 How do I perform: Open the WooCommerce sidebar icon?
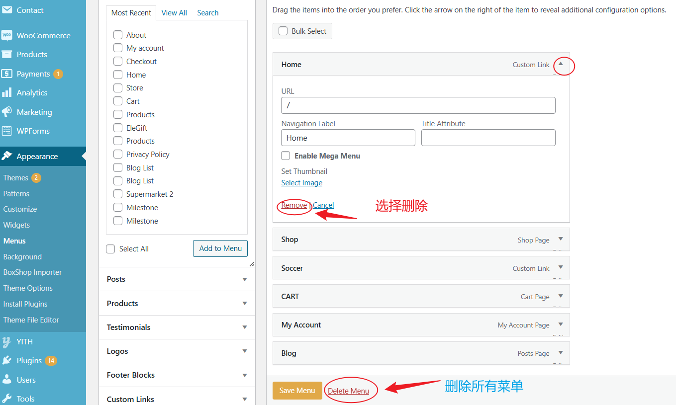(x=7, y=35)
